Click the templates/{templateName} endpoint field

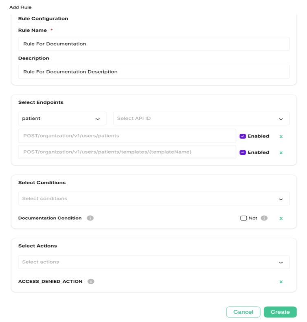(x=127, y=152)
